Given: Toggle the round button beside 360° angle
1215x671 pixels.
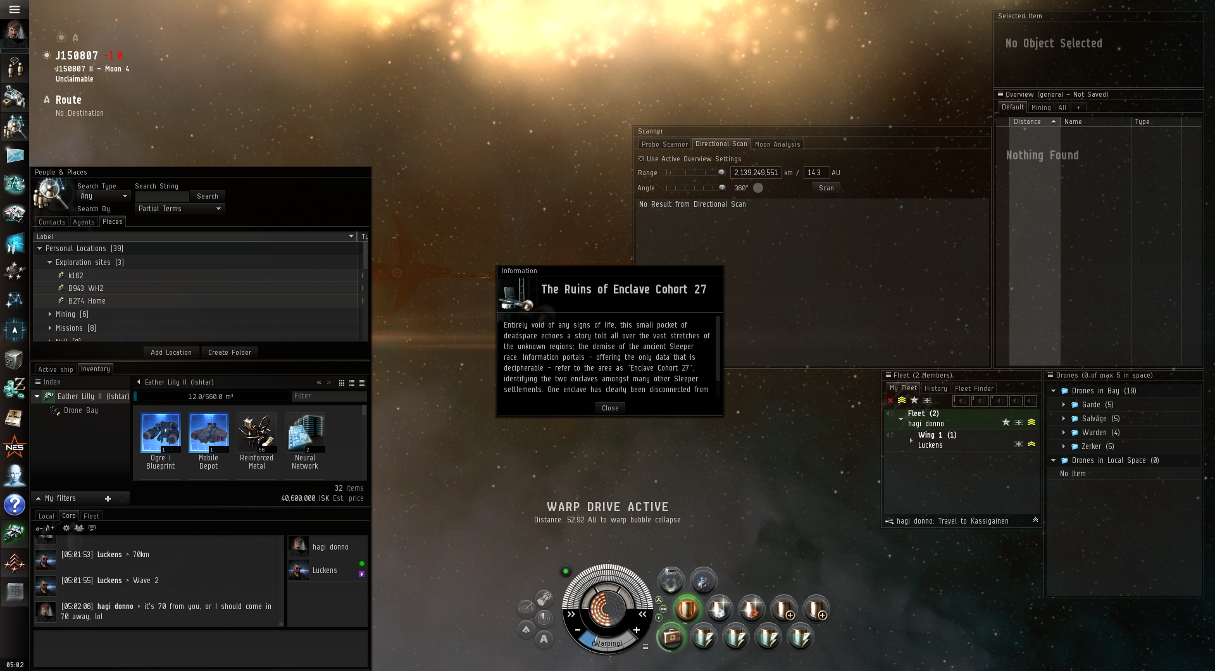Looking at the screenshot, I should click(x=758, y=188).
